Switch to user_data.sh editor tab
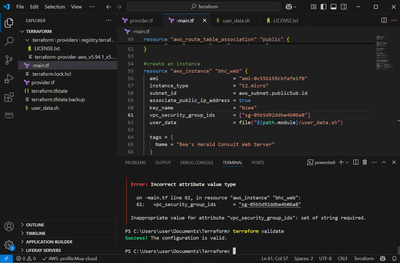Image resolution: width=400 pixels, height=263 pixels. [x=235, y=21]
